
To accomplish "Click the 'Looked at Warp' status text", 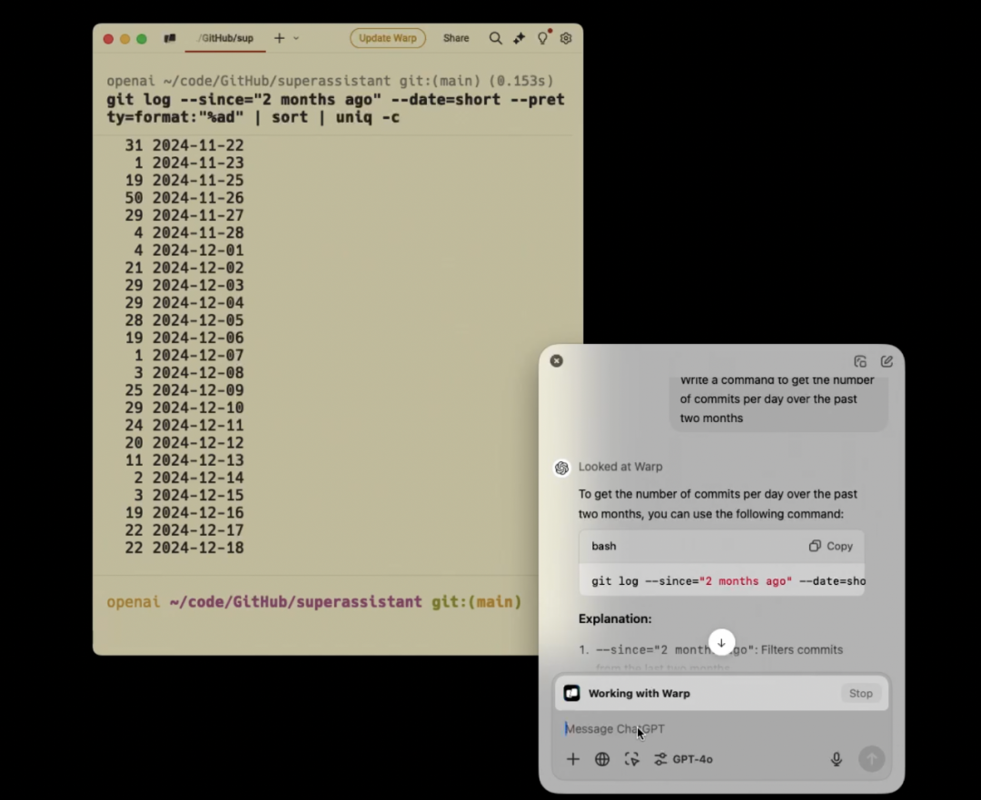I will (620, 467).
